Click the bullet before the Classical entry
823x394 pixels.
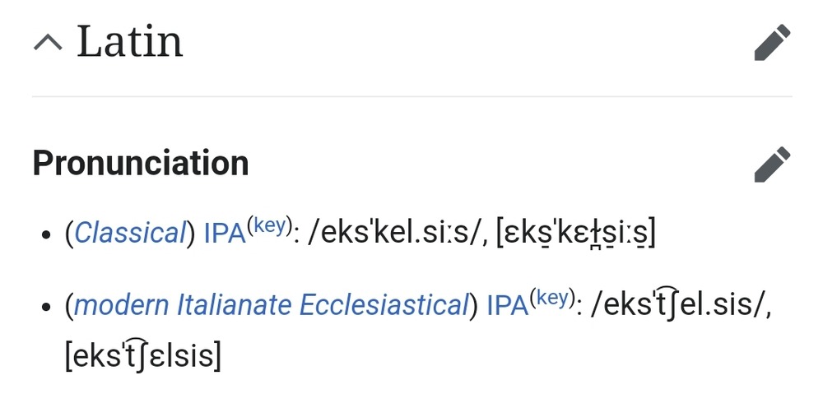point(46,235)
